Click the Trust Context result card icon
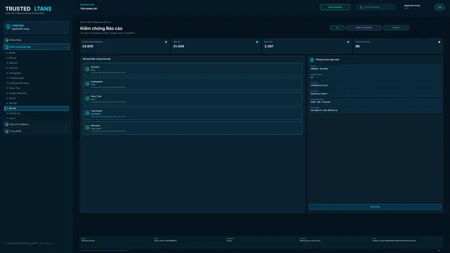This screenshot has width=450, height=253. pyautogui.click(x=87, y=113)
